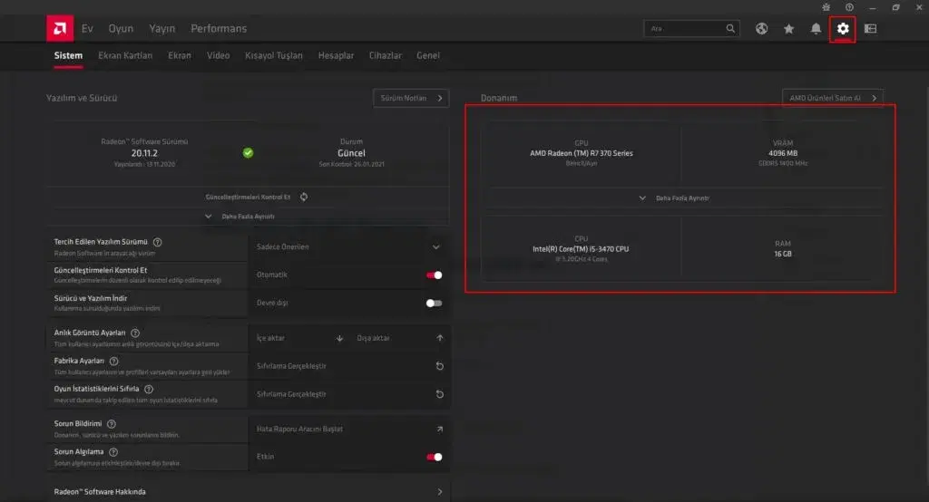Switch to the Sistem tab
This screenshot has height=502, width=929.
coord(68,55)
